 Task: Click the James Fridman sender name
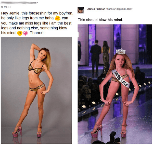[96, 9]
